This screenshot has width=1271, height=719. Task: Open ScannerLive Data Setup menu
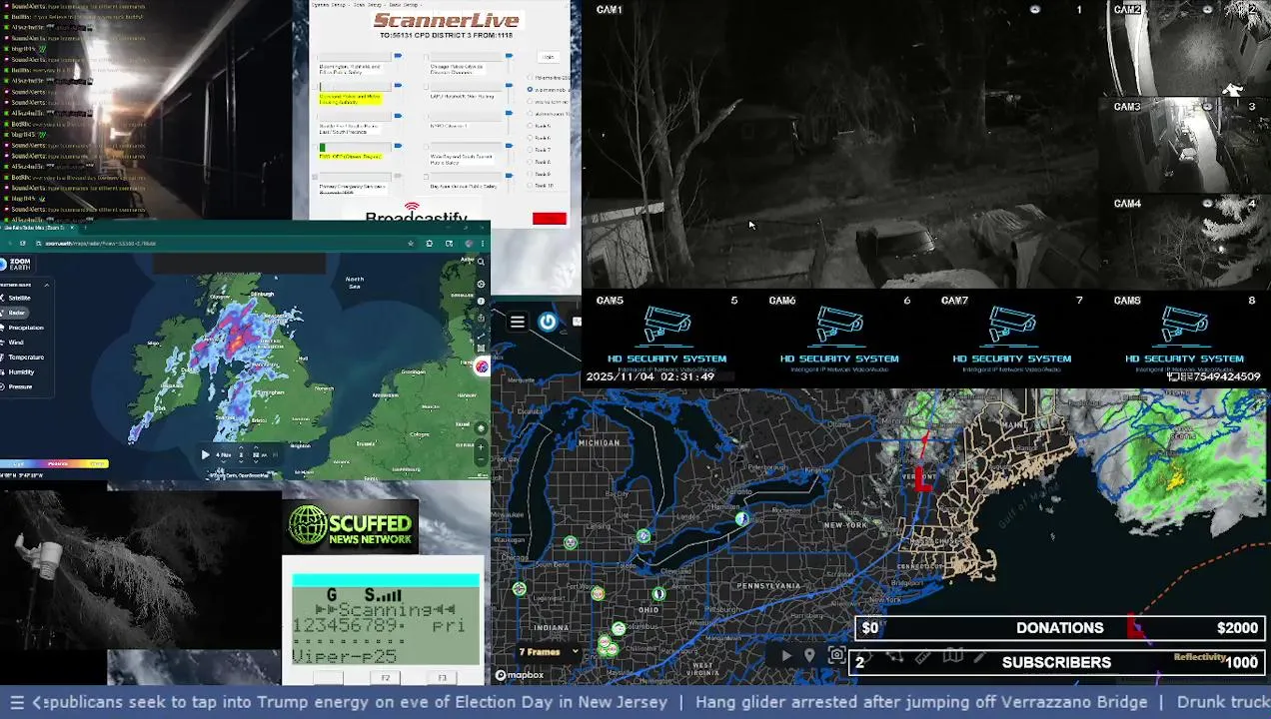403,5
